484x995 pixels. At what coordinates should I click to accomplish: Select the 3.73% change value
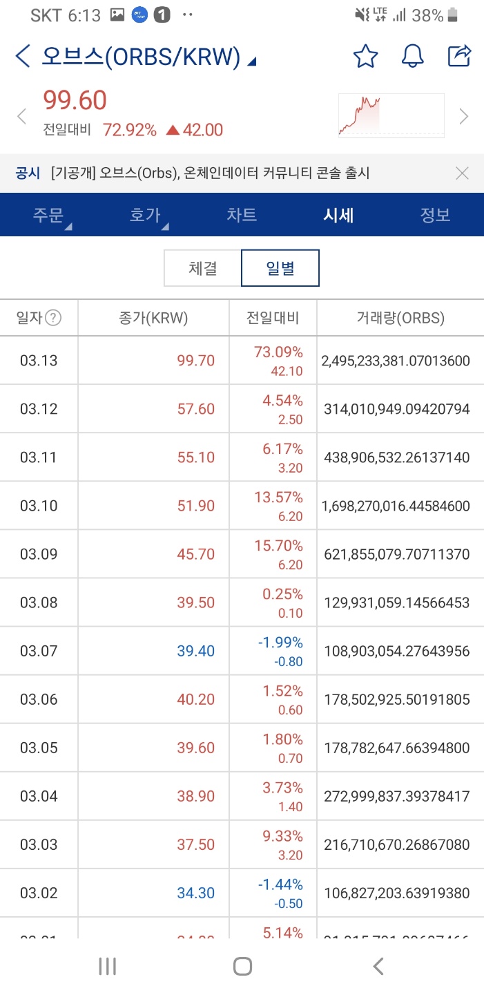[x=282, y=788]
